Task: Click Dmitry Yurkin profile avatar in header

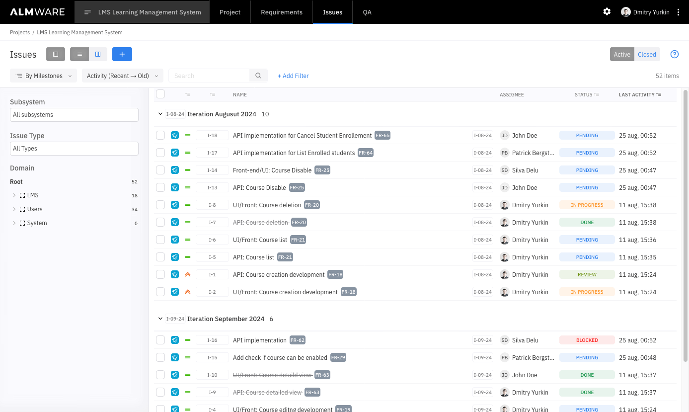Action: 626,12
